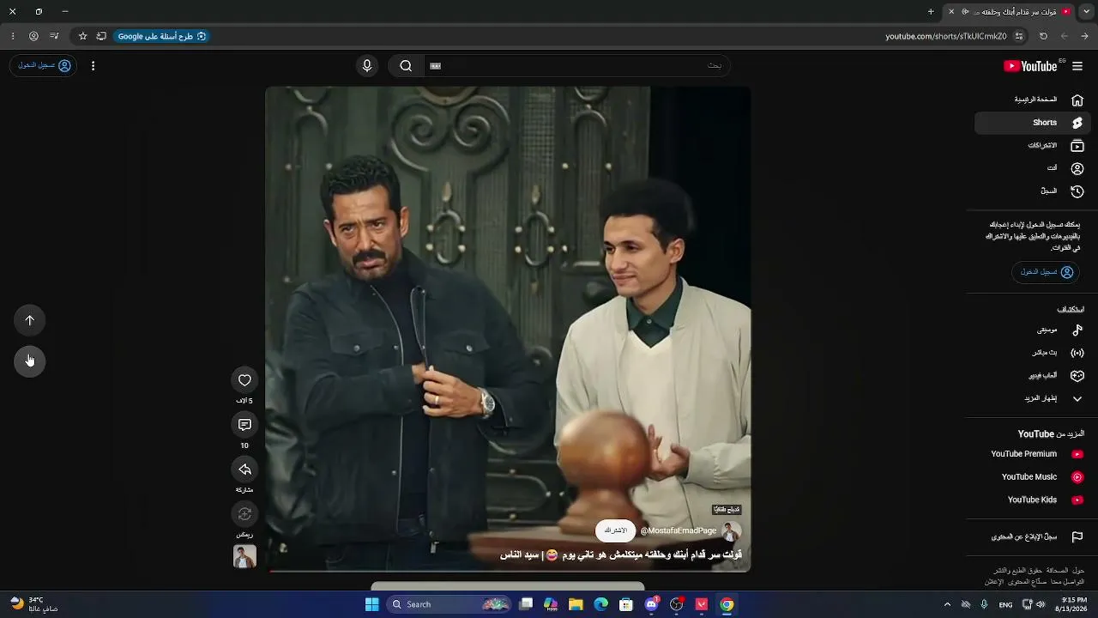The width and height of the screenshot is (1098, 618).
Task: Open File Explorer from the taskbar
Action: pyautogui.click(x=576, y=604)
